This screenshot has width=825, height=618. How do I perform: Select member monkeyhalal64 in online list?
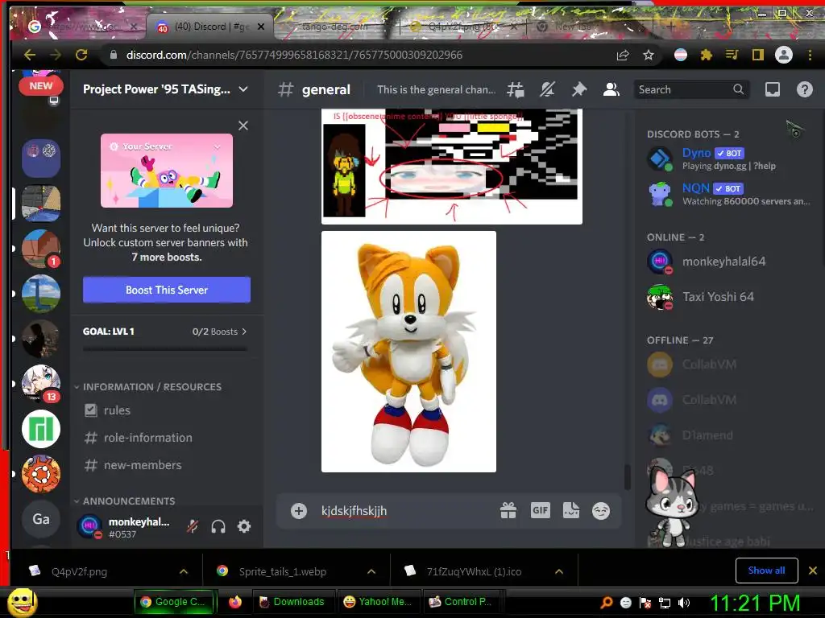pyautogui.click(x=728, y=262)
